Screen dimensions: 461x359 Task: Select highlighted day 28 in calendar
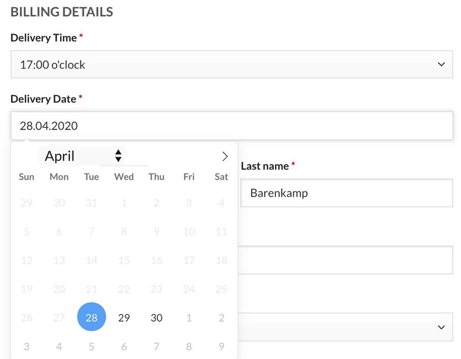(x=91, y=317)
